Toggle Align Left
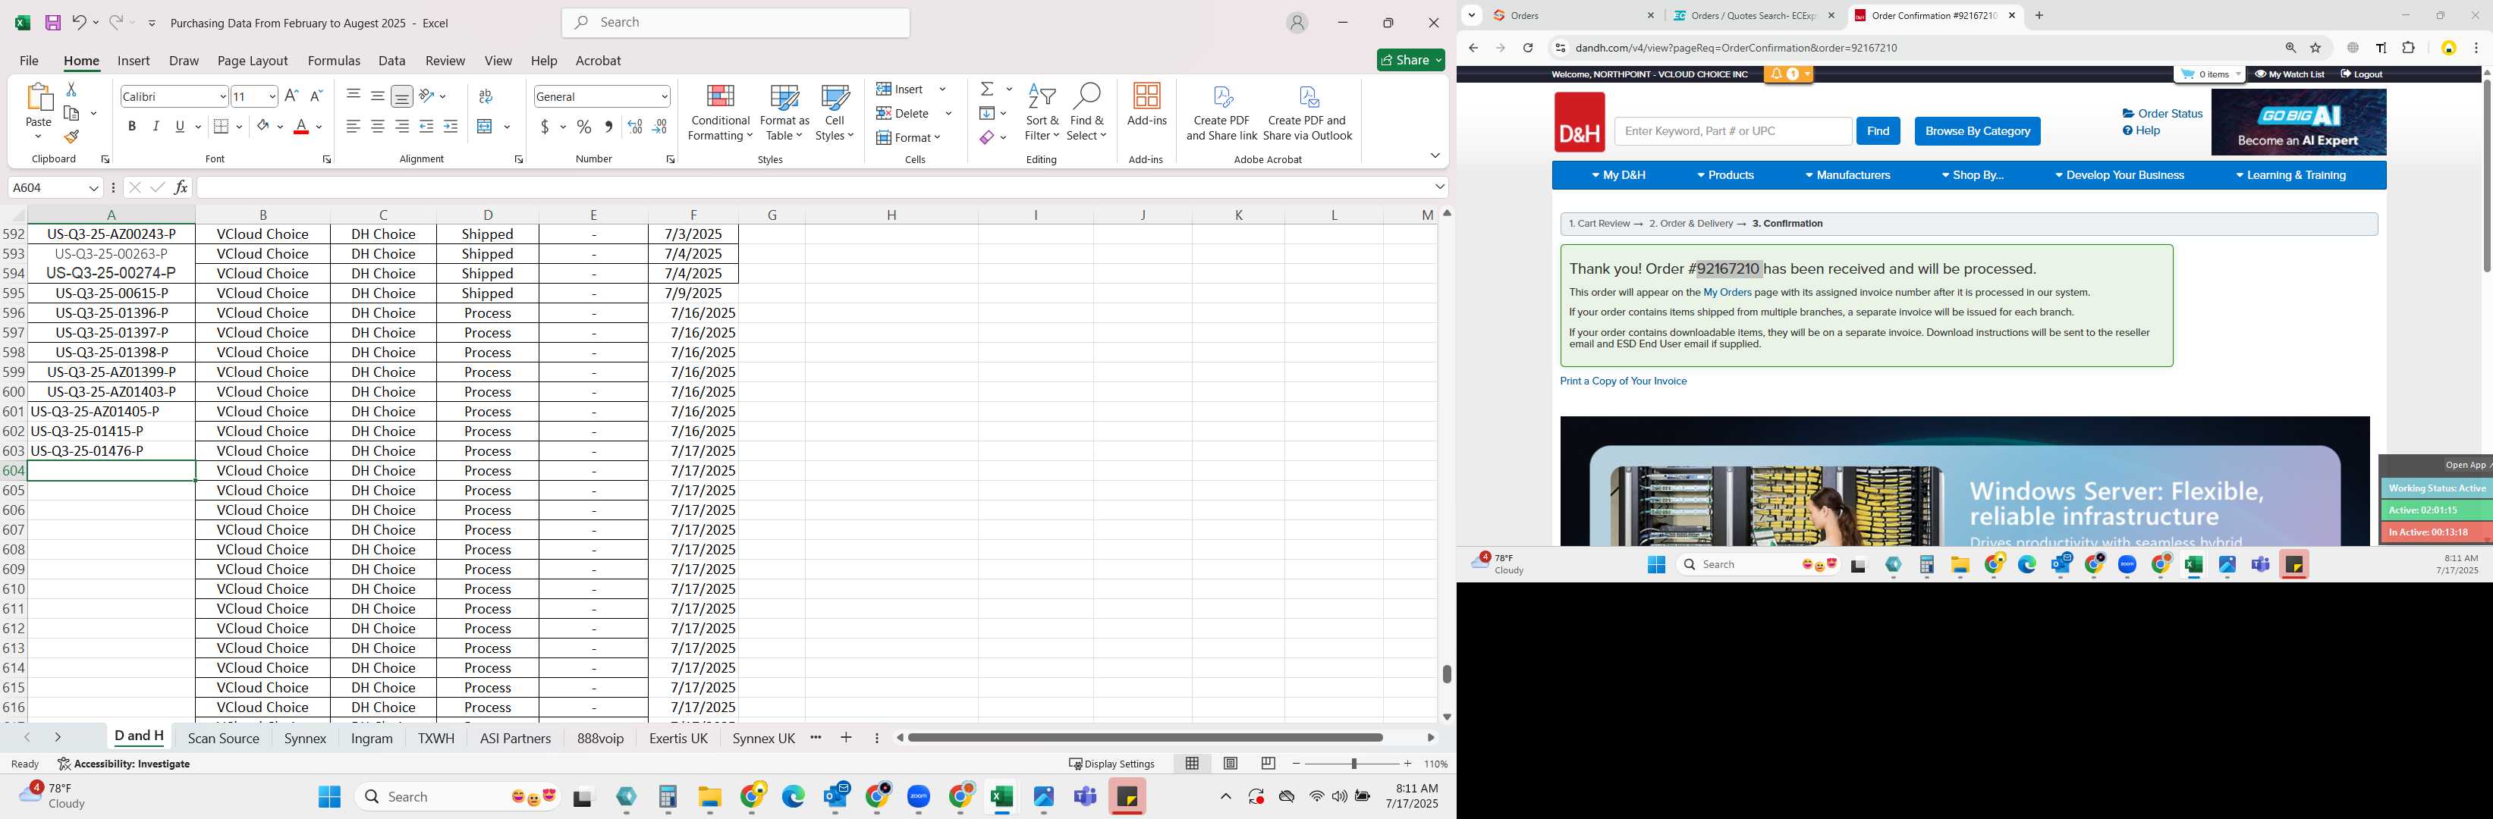This screenshot has height=819, width=2493. coord(354,126)
